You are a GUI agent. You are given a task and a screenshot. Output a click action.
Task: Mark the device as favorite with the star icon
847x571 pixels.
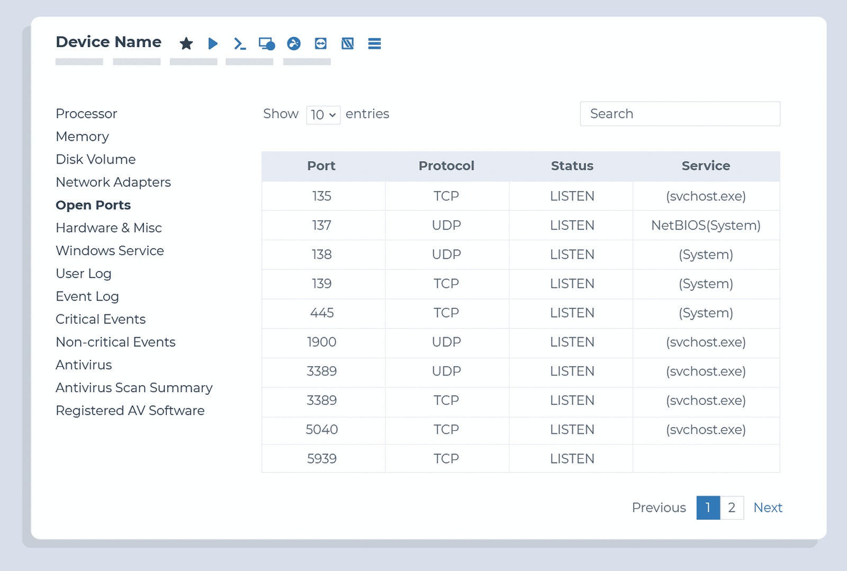pyautogui.click(x=186, y=44)
